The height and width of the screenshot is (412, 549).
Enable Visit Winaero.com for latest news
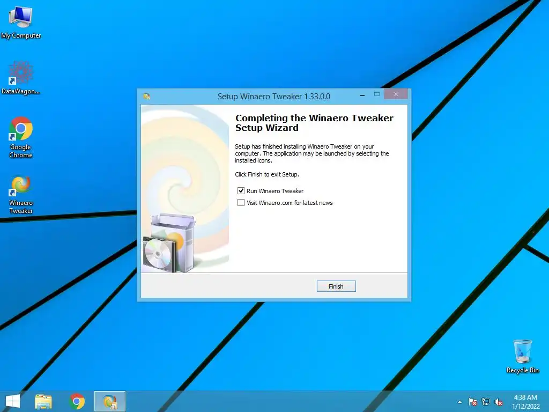[241, 203]
